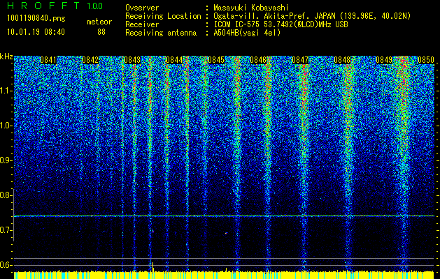Click the 0841 time marker
440x279 pixels.
(48, 61)
